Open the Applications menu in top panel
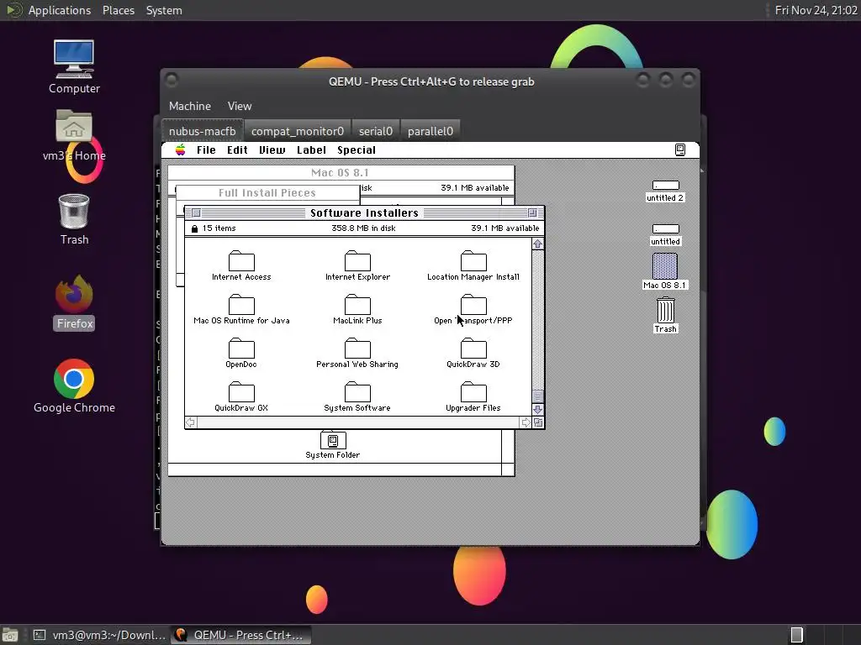The width and height of the screenshot is (861, 645). pos(60,10)
